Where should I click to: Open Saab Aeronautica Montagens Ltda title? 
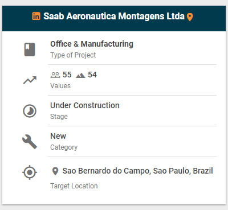coord(114,16)
